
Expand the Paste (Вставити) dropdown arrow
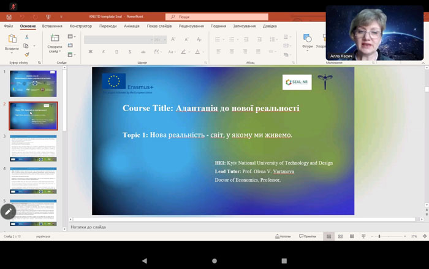tap(12, 53)
